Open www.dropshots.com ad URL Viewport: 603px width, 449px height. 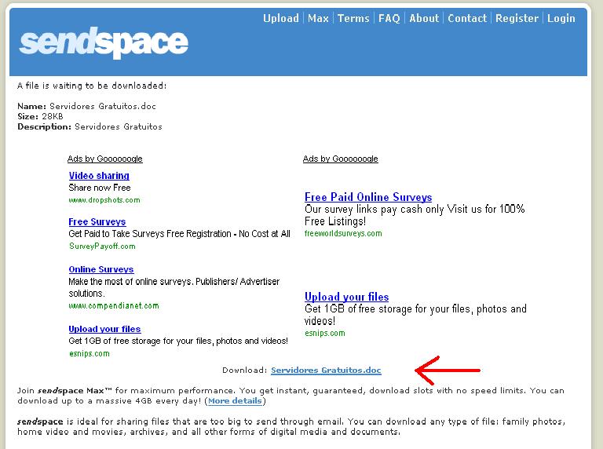[x=104, y=200]
